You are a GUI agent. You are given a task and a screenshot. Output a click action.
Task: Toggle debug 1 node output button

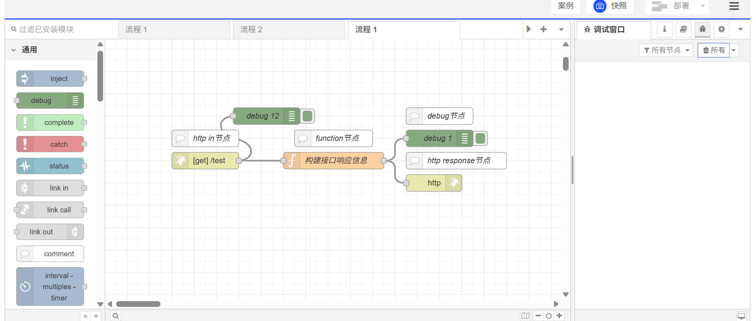(x=481, y=138)
